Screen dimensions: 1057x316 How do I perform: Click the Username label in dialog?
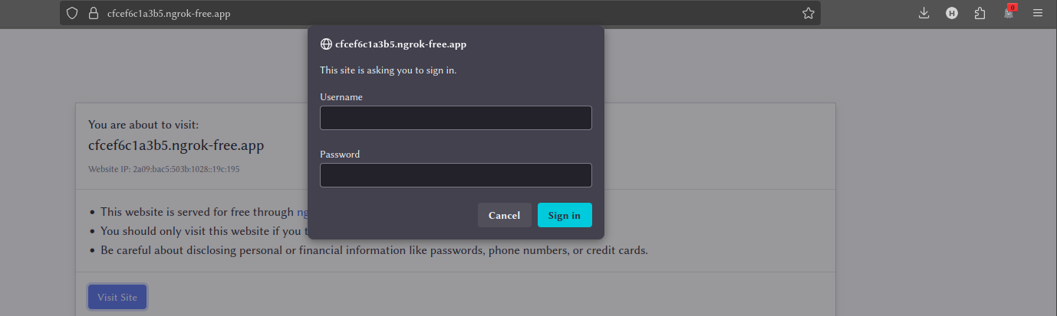[x=341, y=97]
